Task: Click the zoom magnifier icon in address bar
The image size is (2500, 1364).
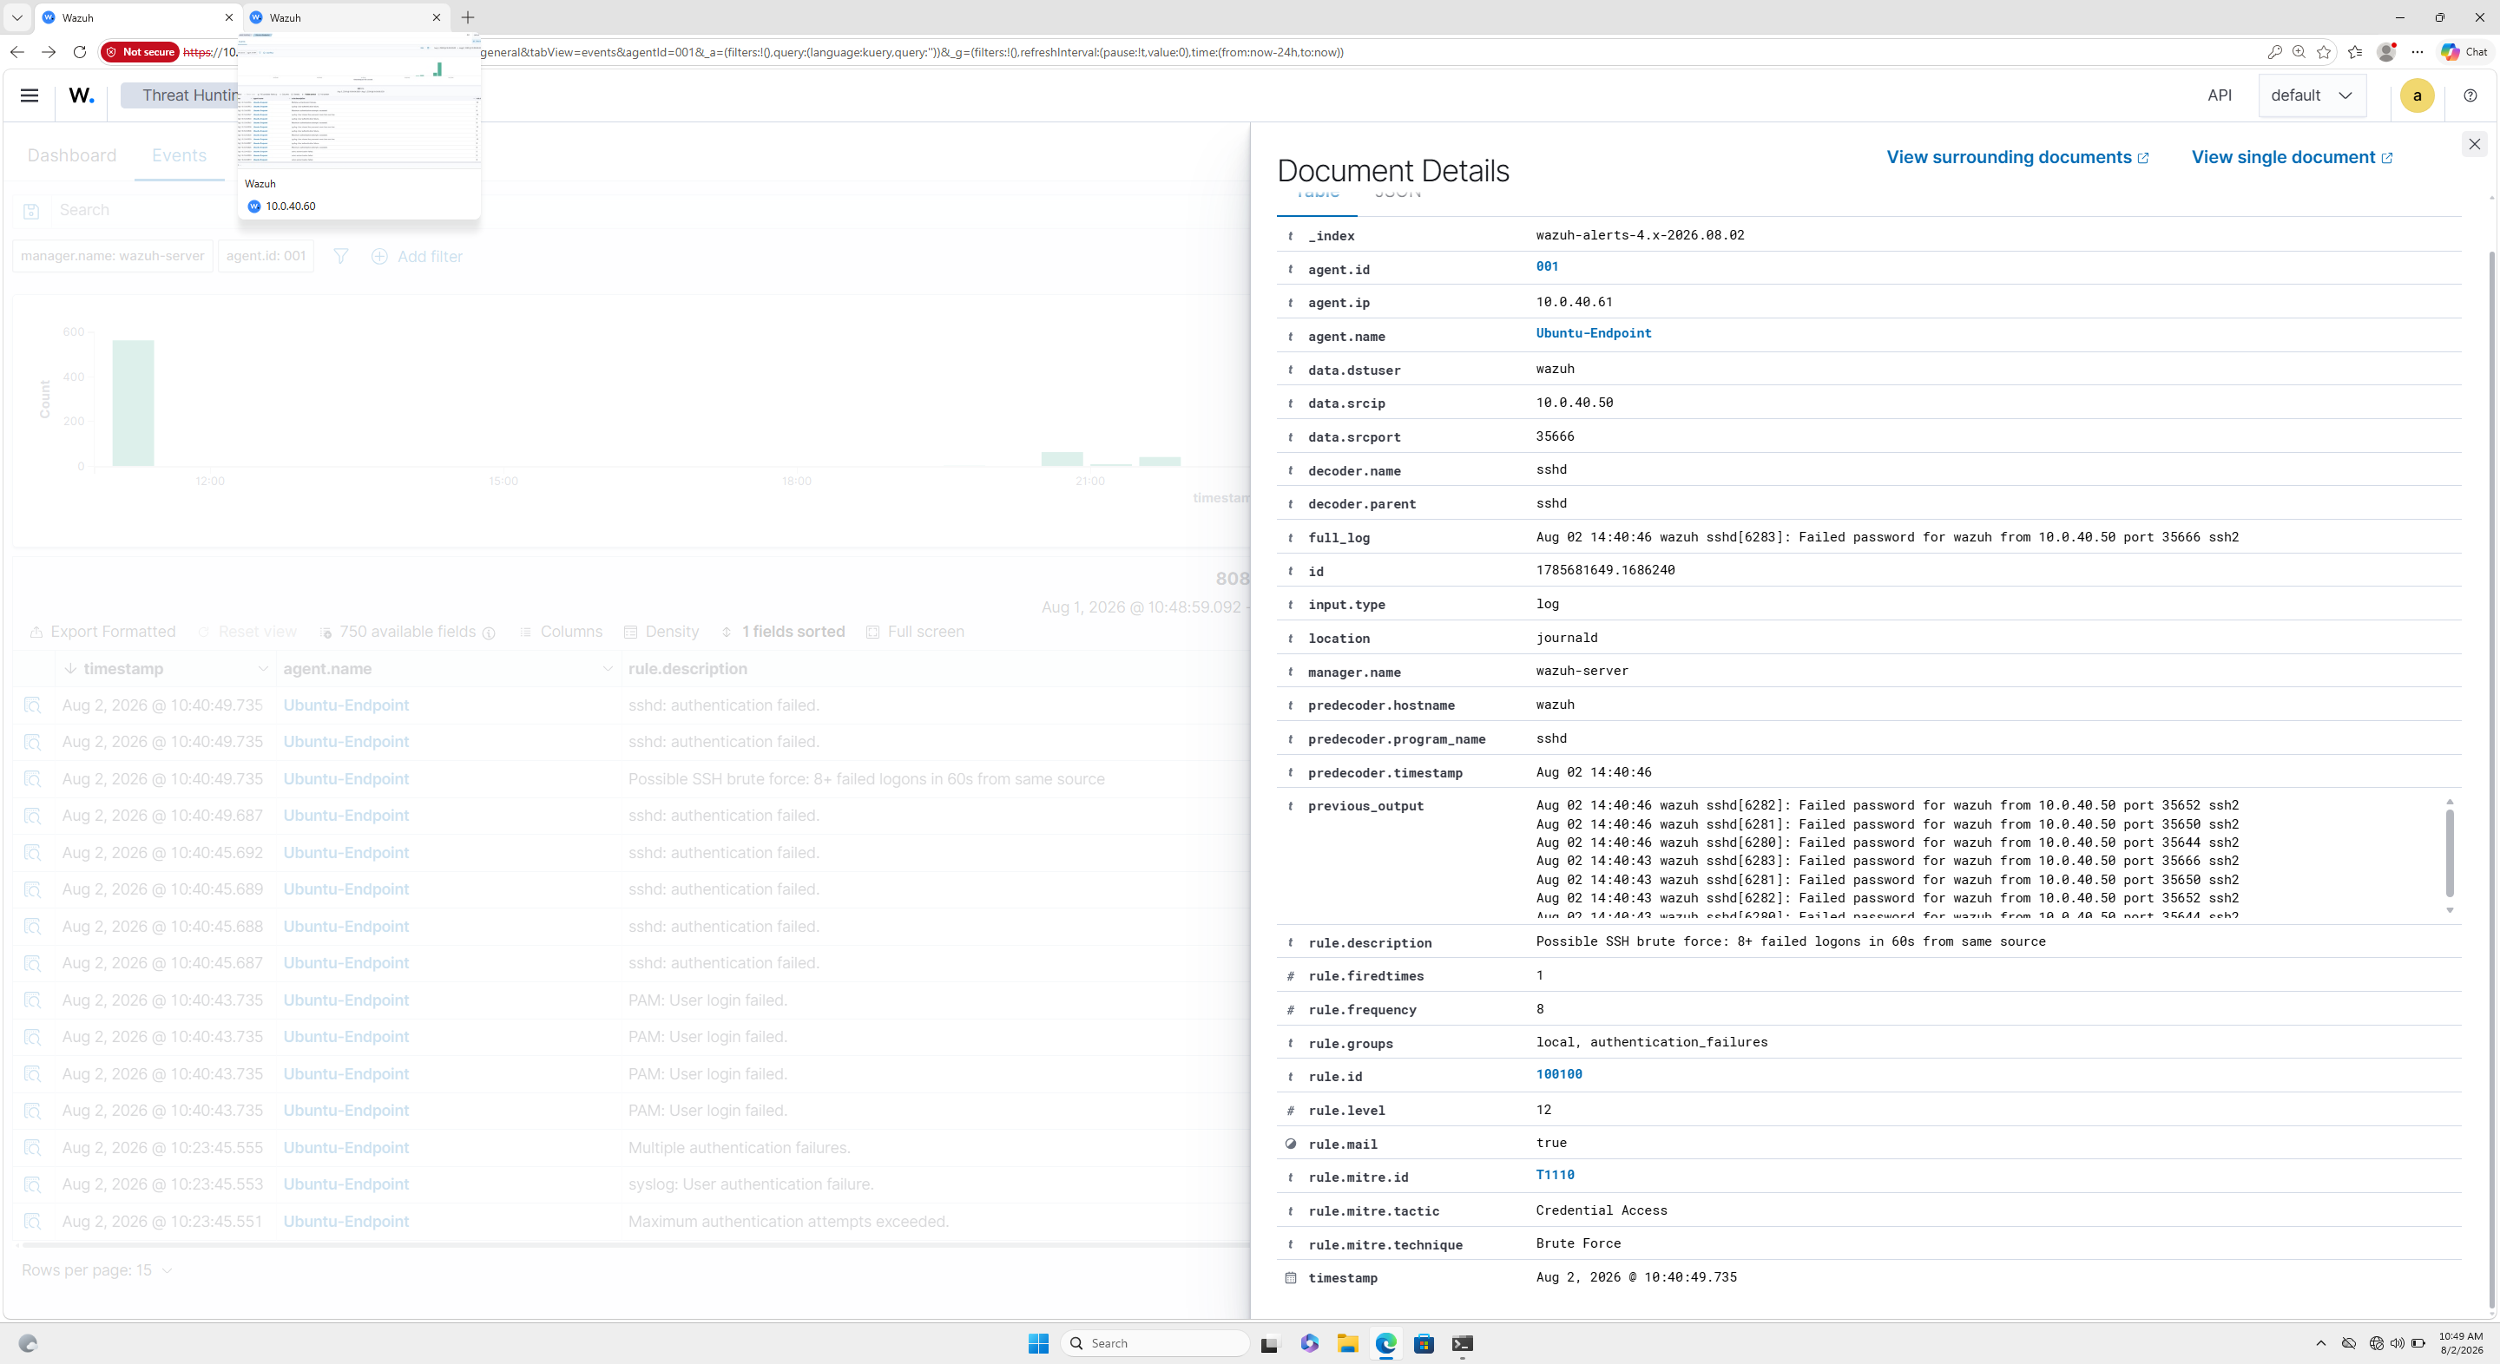Action: point(2298,52)
